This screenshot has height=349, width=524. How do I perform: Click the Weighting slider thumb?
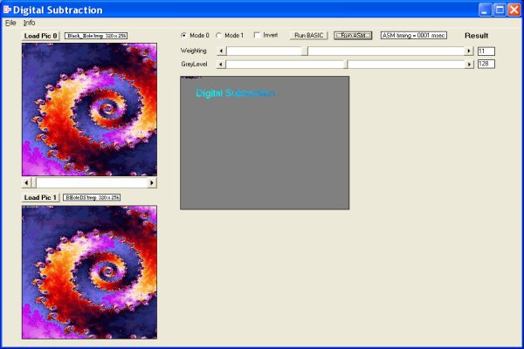pyautogui.click(x=304, y=51)
